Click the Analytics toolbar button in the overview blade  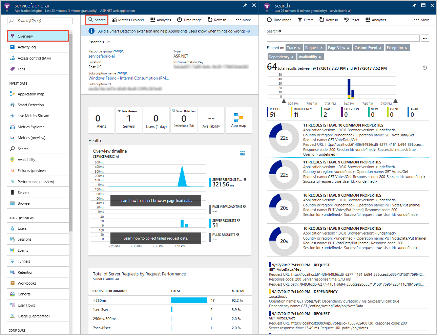pos(161,20)
